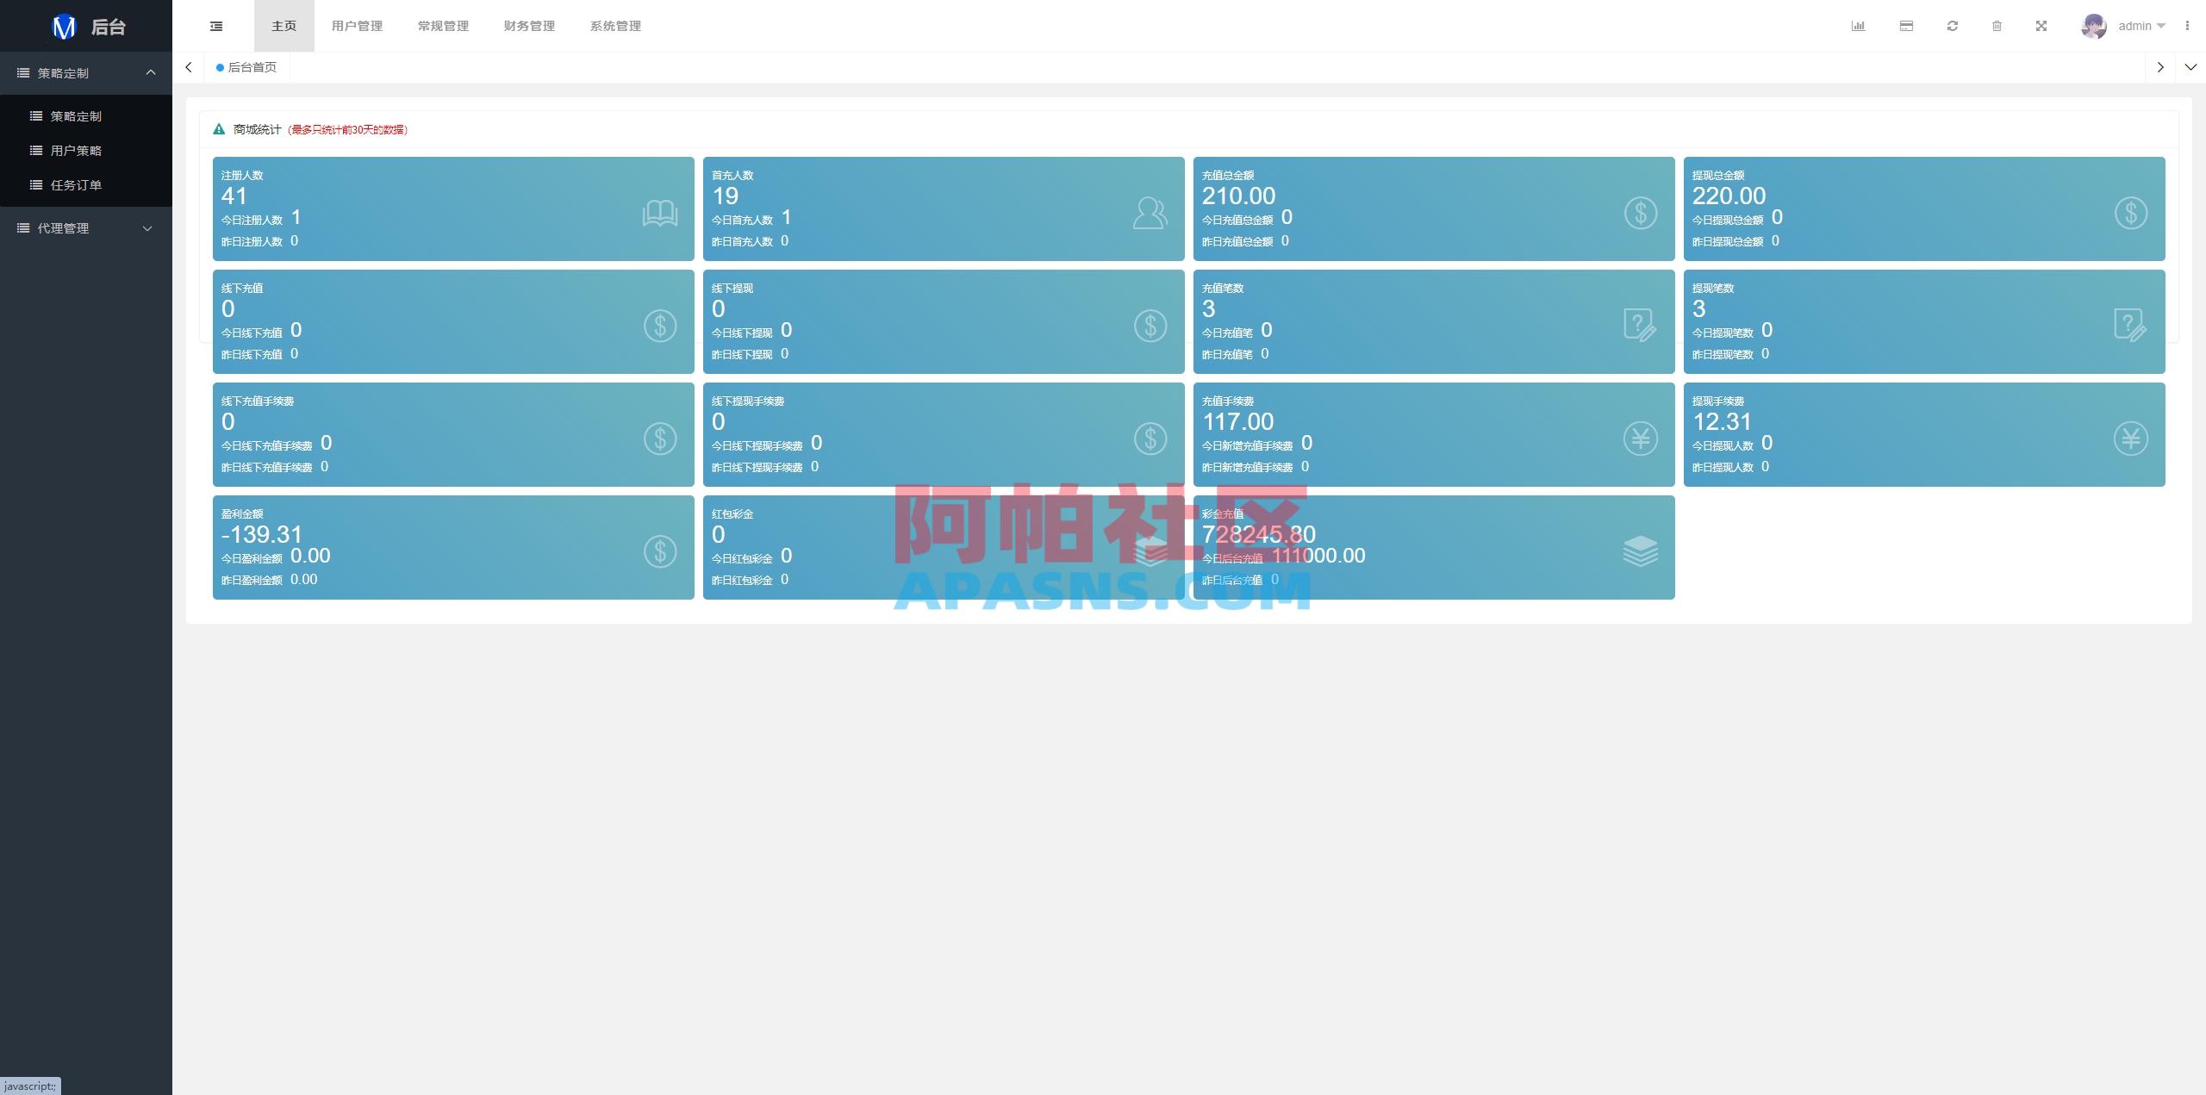Click the refresh icon in the top toolbar
Screen dimensions: 2206x1095
1952,26
